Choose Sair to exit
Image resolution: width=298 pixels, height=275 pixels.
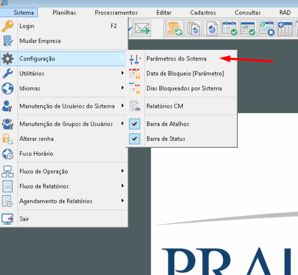[x=64, y=219]
